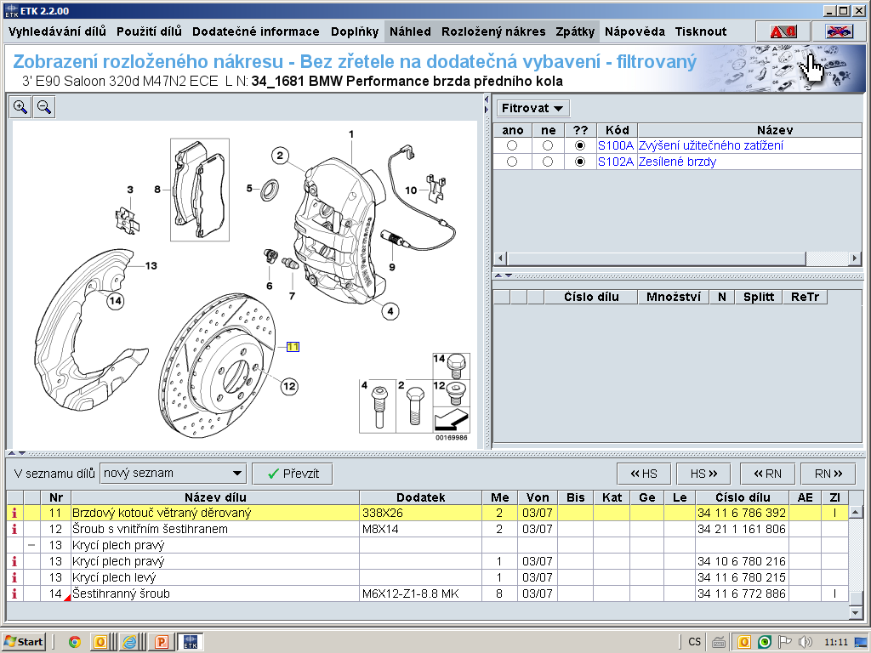Collapse the row 13 Krycí plech pravý group
This screenshot has height=653, width=871.
pos(31,545)
